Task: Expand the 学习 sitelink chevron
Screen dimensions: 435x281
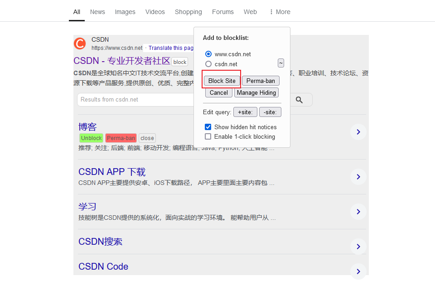Action: click(x=358, y=212)
